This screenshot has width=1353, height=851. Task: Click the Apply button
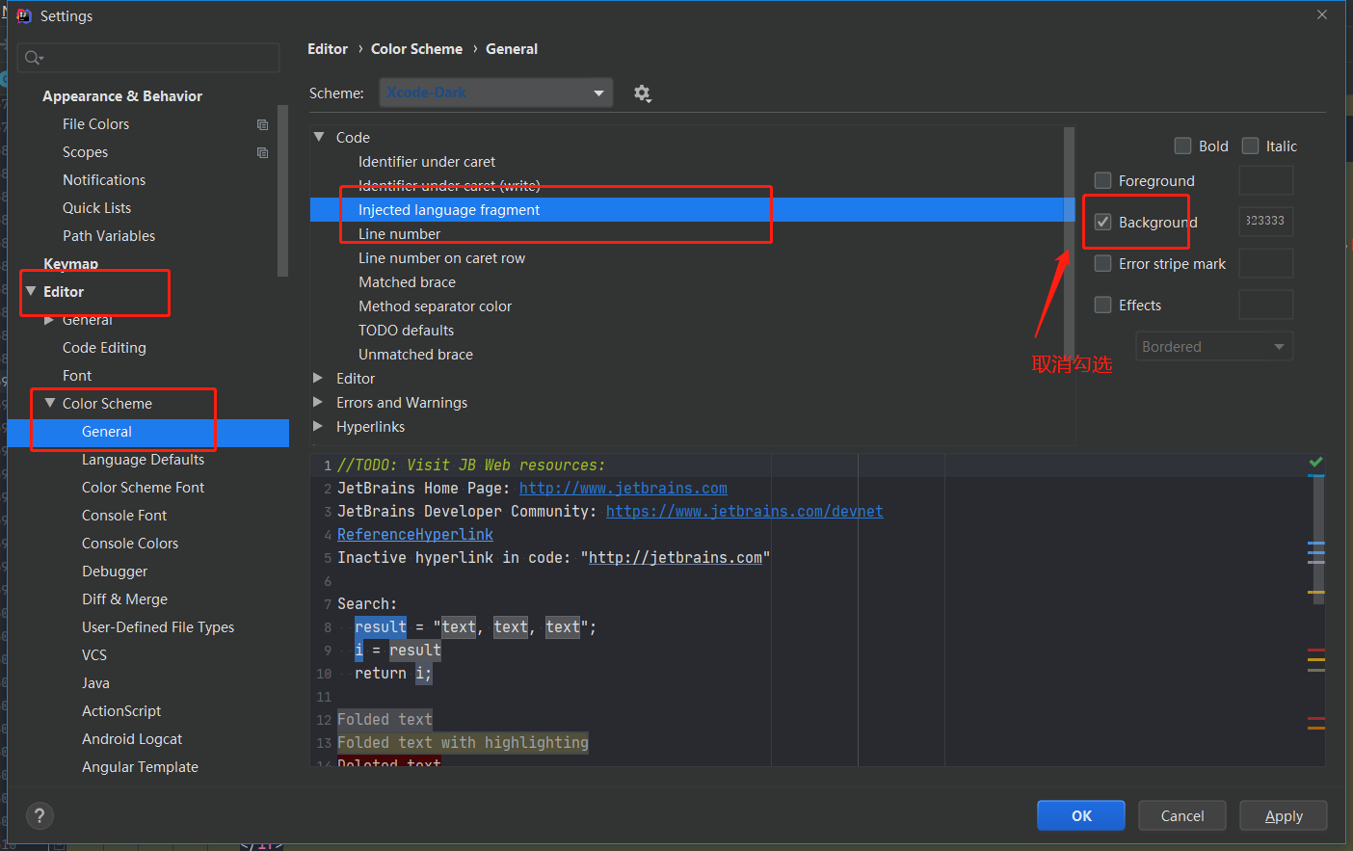point(1284,815)
